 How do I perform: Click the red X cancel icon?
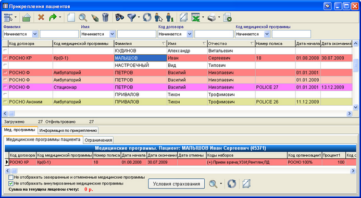[41, 17]
